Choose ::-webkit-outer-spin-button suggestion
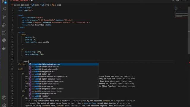 click(x=64, y=84)
